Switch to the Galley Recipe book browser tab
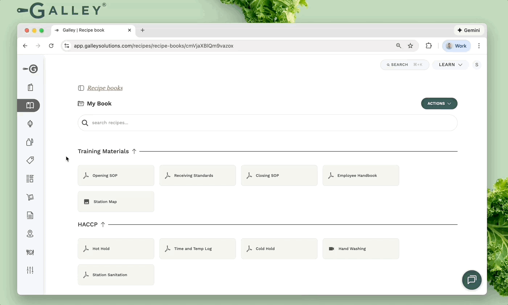Viewport: 508px width, 305px height. coord(87,30)
